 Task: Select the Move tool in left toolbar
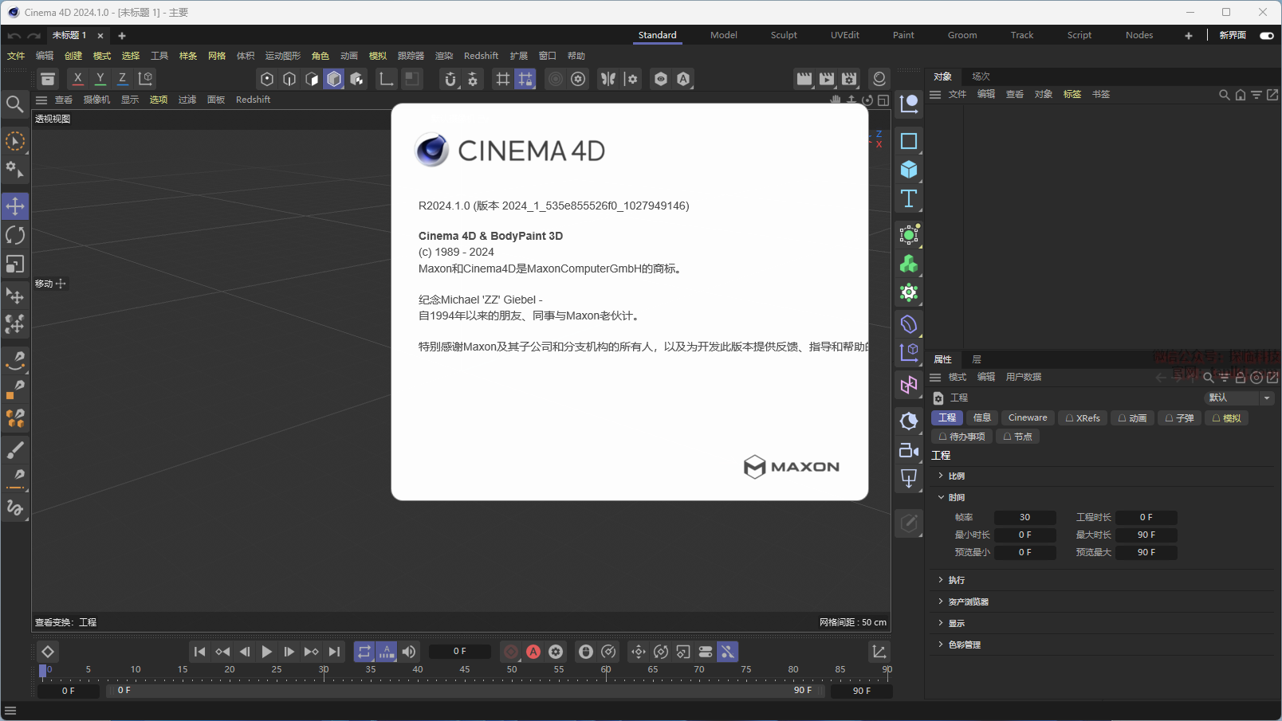[x=15, y=206]
